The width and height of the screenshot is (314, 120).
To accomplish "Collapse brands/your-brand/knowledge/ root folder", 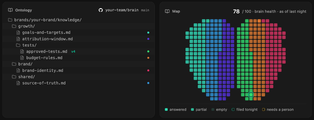I will 48,20.
